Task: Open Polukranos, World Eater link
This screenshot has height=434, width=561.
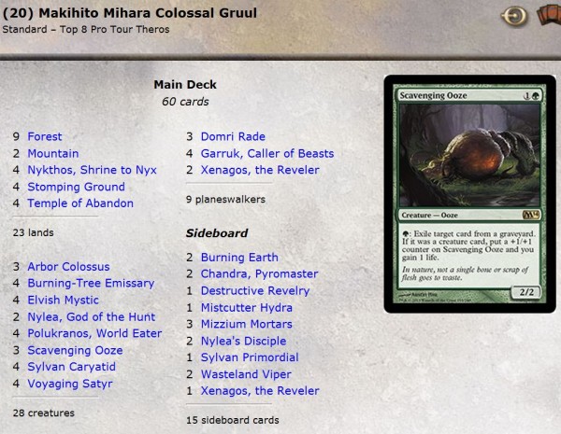Action: click(x=94, y=333)
